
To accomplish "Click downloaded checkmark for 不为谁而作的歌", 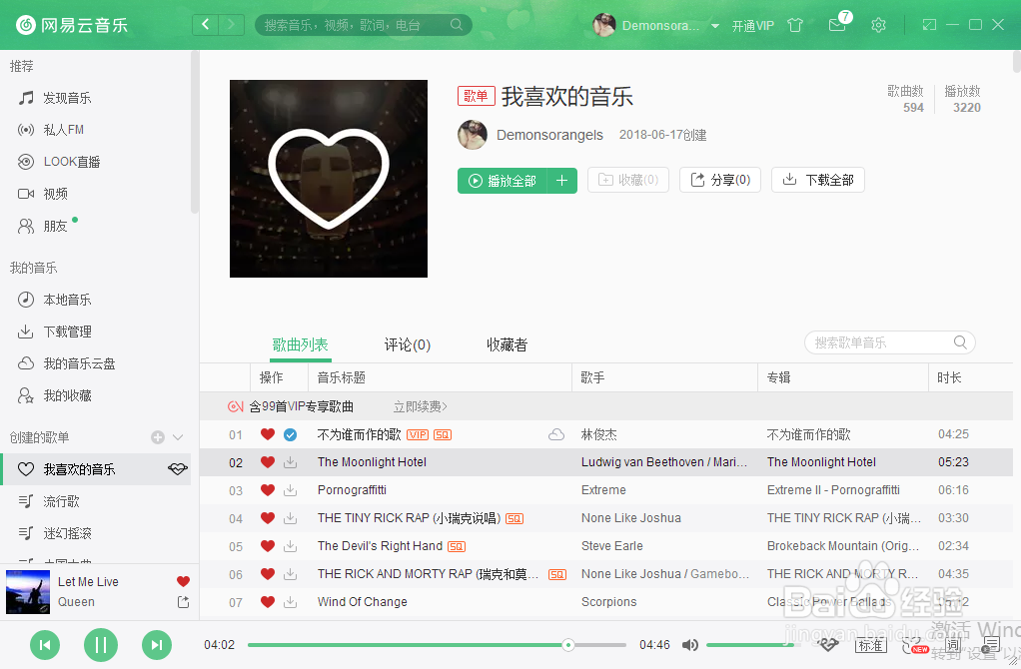I will coord(291,434).
